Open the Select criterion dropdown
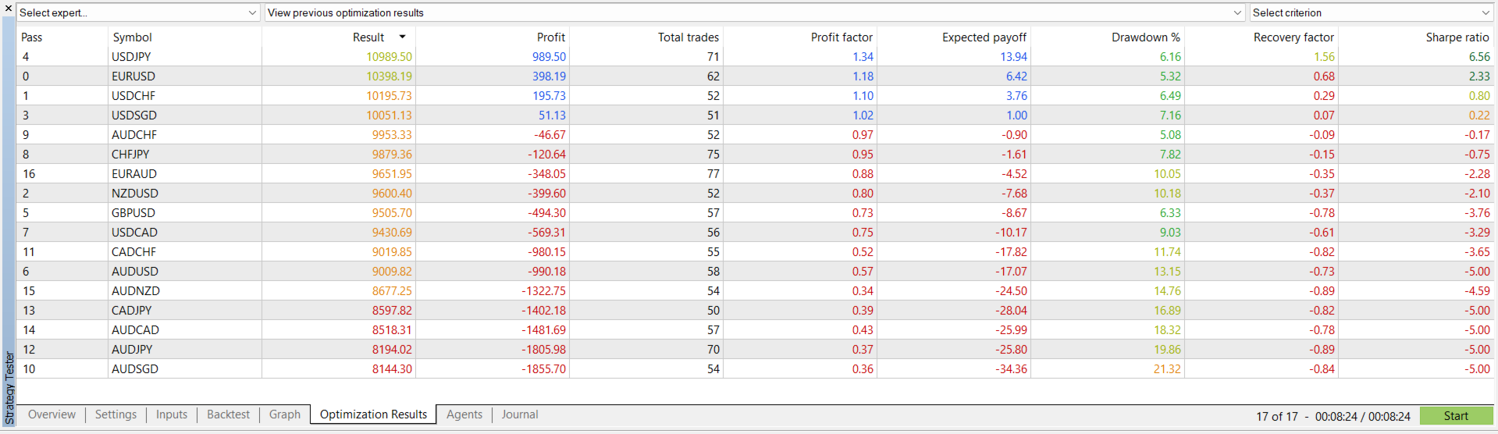The width and height of the screenshot is (1498, 434). click(x=1372, y=12)
